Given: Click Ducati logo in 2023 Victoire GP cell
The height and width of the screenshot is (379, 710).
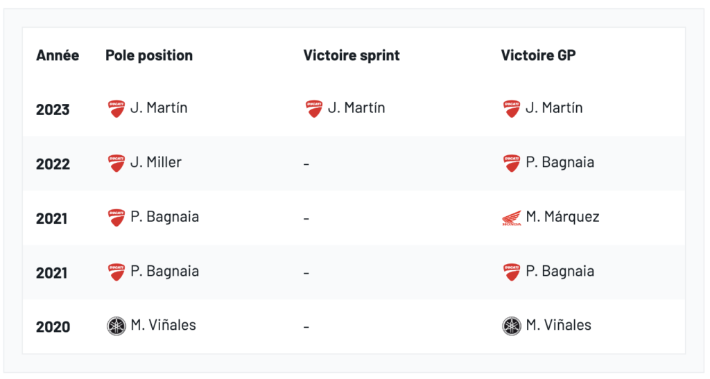Looking at the screenshot, I should coord(512,109).
